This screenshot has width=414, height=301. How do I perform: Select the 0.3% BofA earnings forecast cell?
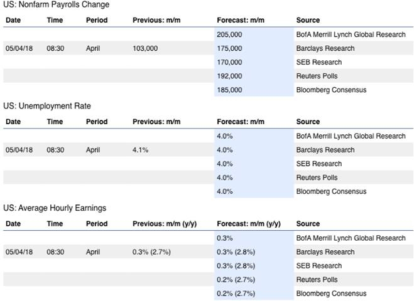225,238
